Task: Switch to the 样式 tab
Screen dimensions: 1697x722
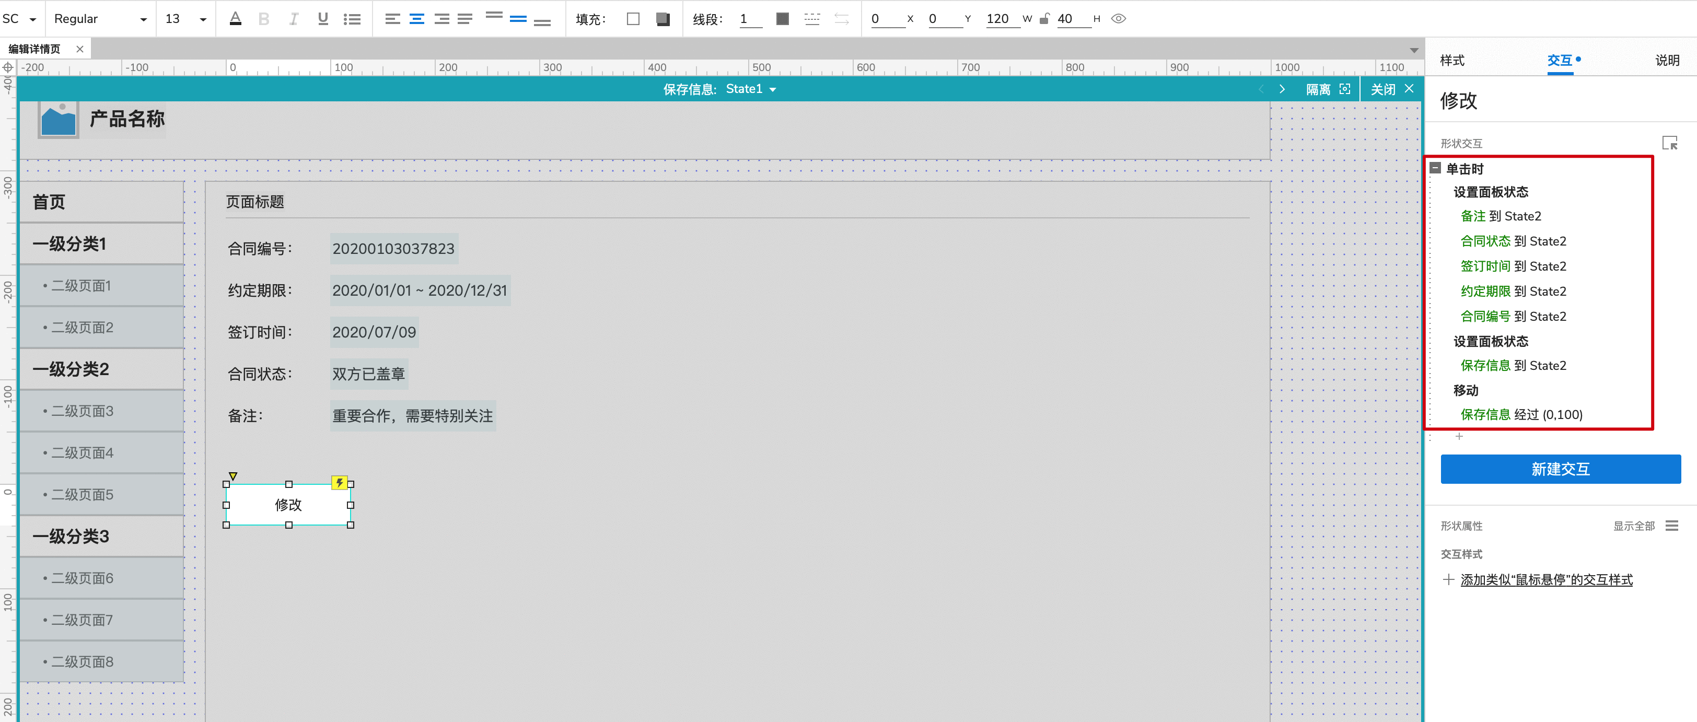Action: tap(1452, 60)
